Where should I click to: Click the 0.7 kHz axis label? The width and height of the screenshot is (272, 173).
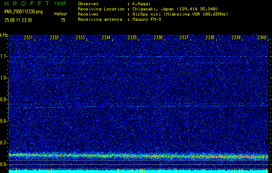(3, 143)
